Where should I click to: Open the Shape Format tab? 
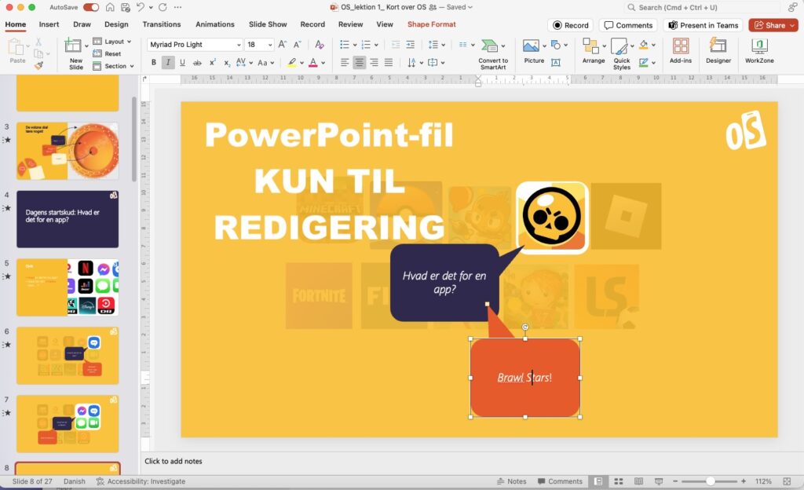(431, 24)
